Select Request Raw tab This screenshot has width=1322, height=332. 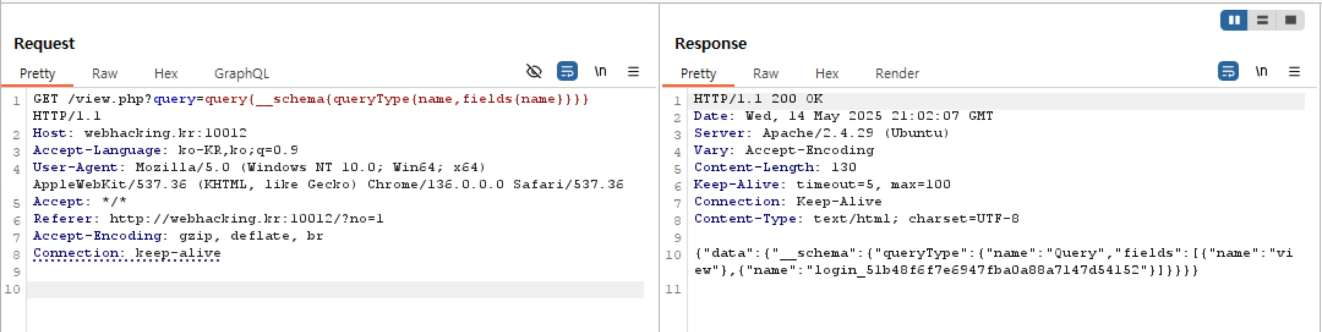[x=105, y=73]
